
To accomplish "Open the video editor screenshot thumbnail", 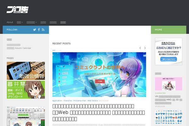I will (26, 116).
